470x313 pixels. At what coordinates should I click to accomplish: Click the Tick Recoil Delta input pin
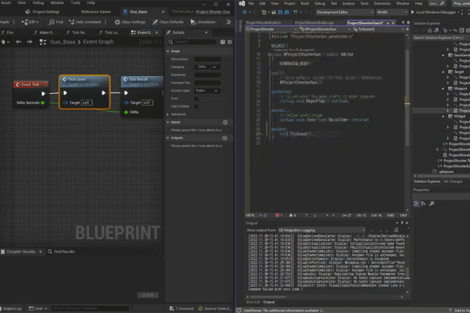click(x=126, y=112)
